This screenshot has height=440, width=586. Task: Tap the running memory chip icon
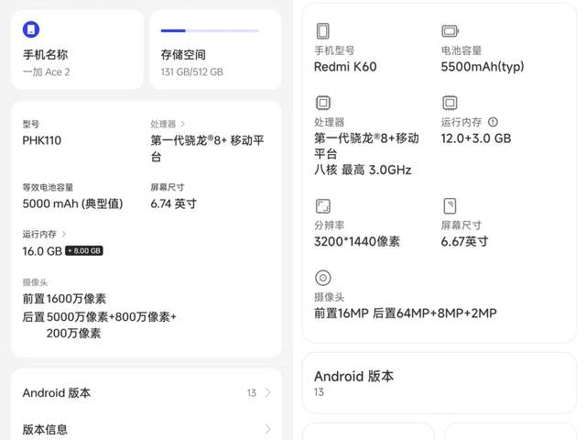click(x=450, y=103)
